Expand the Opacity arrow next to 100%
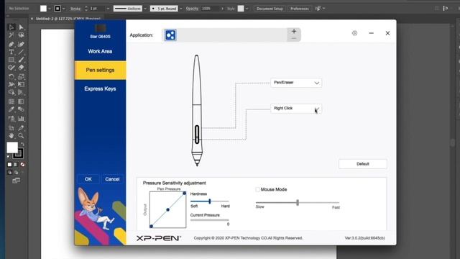The width and height of the screenshot is (460, 259). coord(222,9)
